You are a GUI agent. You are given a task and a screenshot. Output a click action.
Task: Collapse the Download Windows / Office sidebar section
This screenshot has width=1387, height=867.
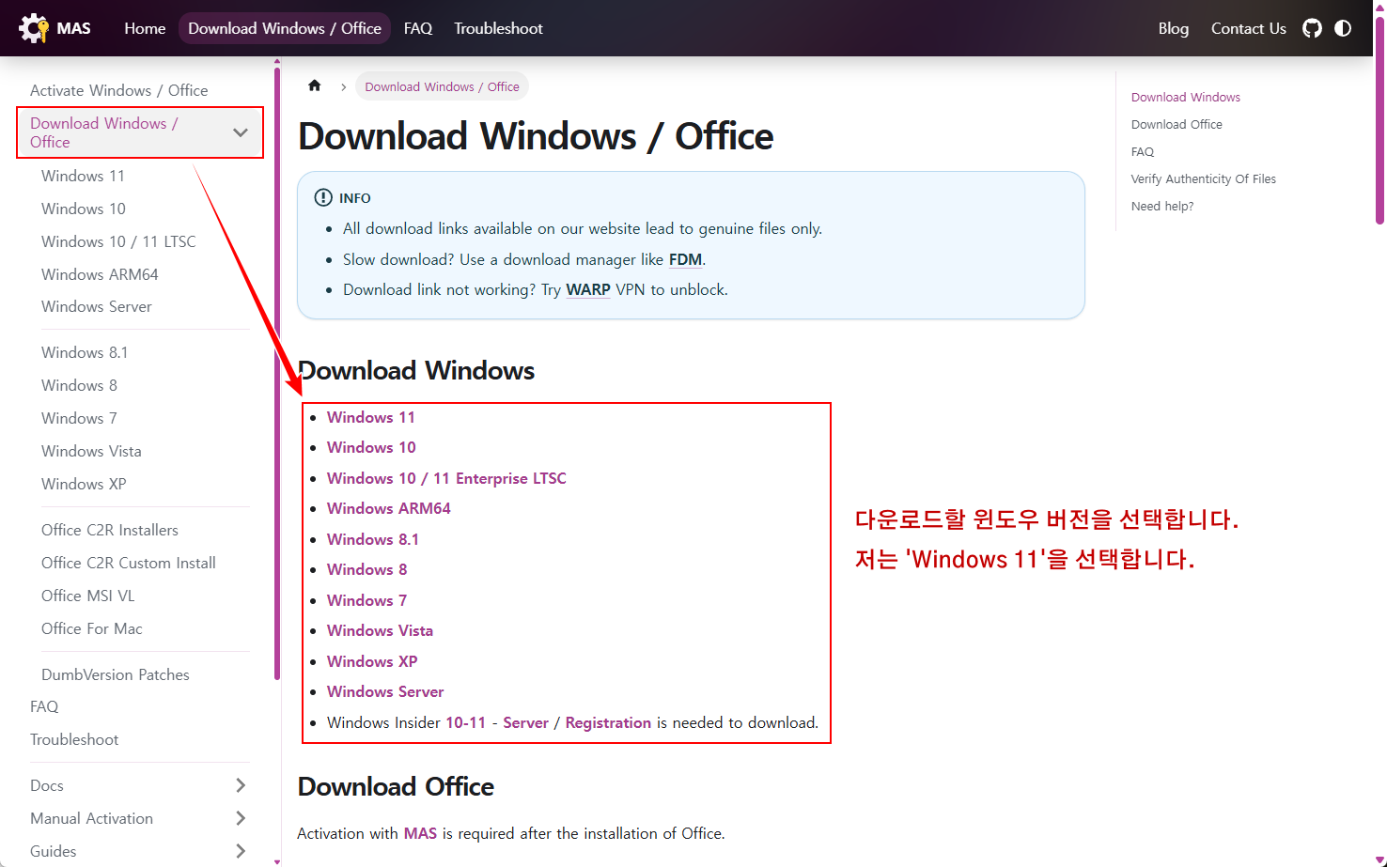pyautogui.click(x=241, y=132)
